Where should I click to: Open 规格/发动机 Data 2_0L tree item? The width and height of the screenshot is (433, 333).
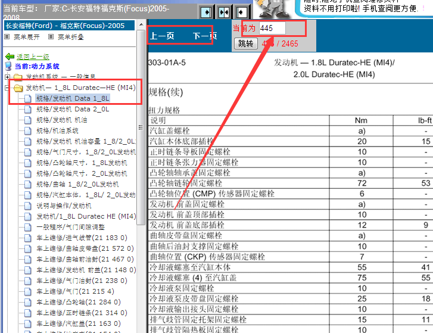(73, 110)
